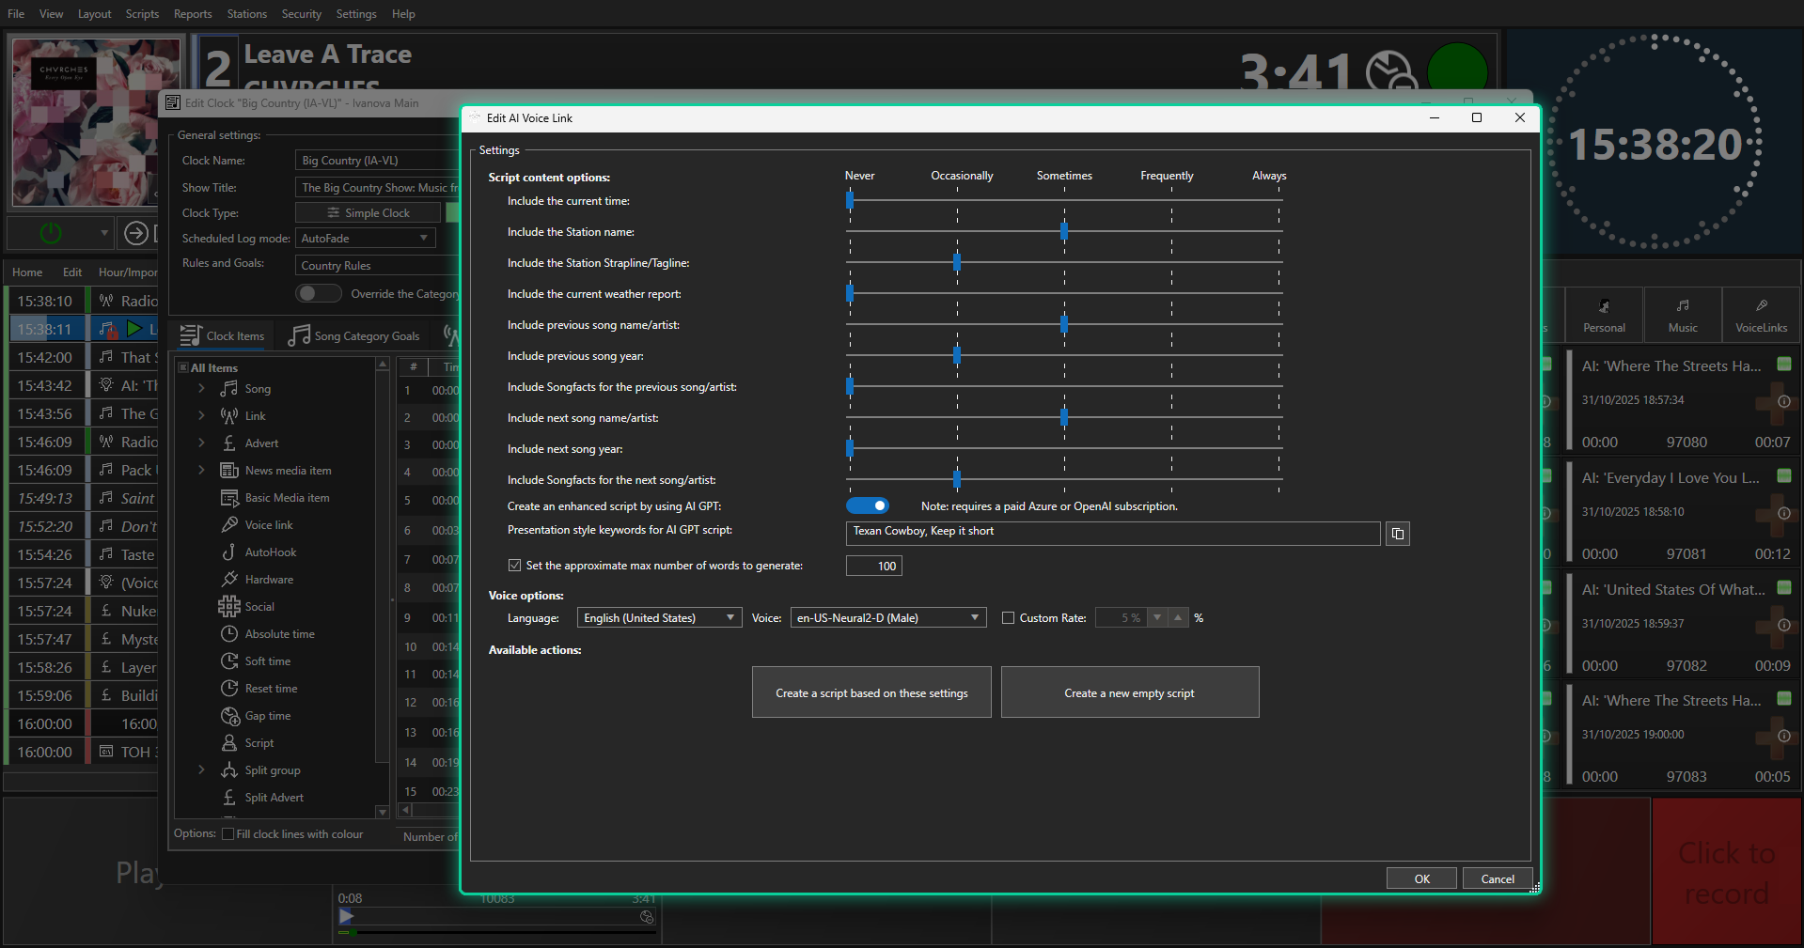Image resolution: width=1804 pixels, height=948 pixels.
Task: Select the Voice link item icon
Action: point(229,525)
